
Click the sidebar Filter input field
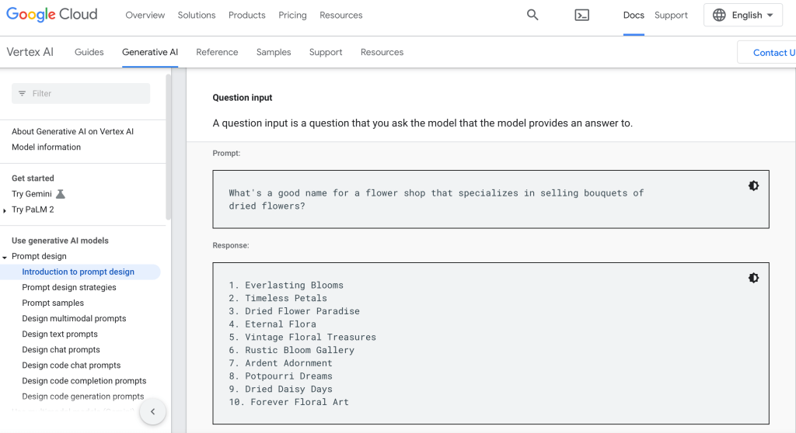(86, 94)
